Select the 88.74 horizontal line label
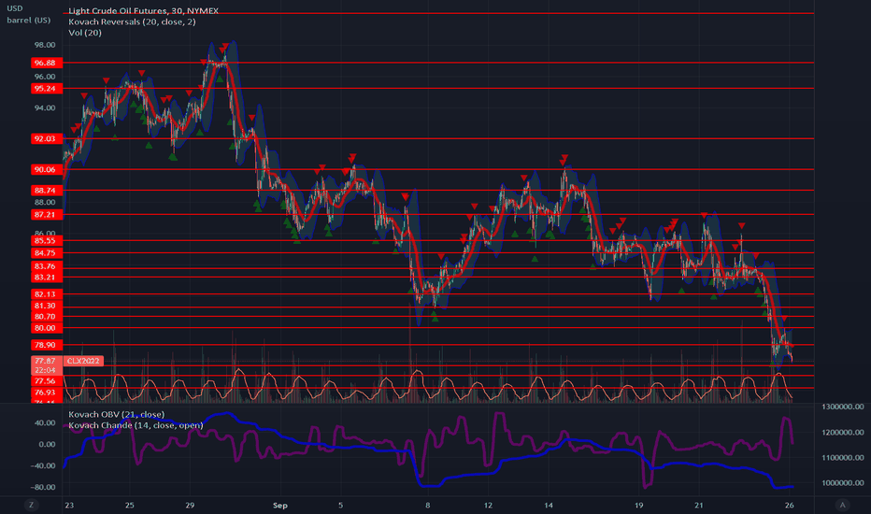This screenshot has width=871, height=514. (47, 191)
